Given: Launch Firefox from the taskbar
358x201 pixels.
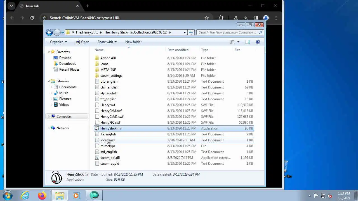Looking at the screenshot, I should 42,196.
